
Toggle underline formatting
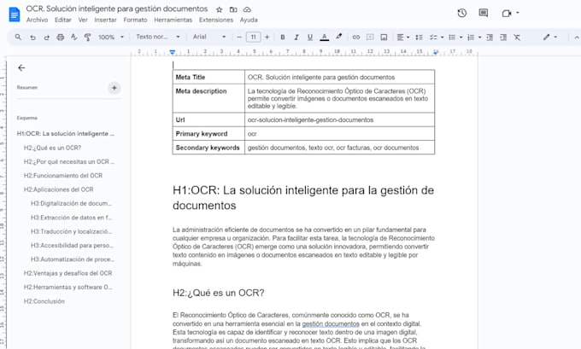click(310, 37)
